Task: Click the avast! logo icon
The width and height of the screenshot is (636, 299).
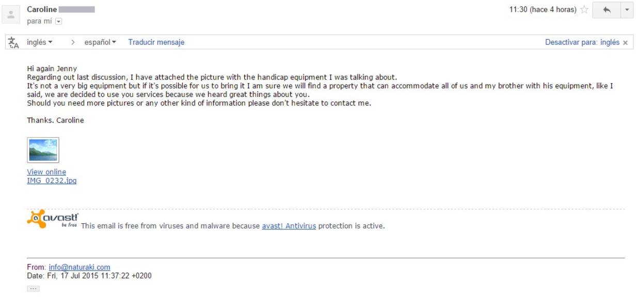Action: click(53, 219)
